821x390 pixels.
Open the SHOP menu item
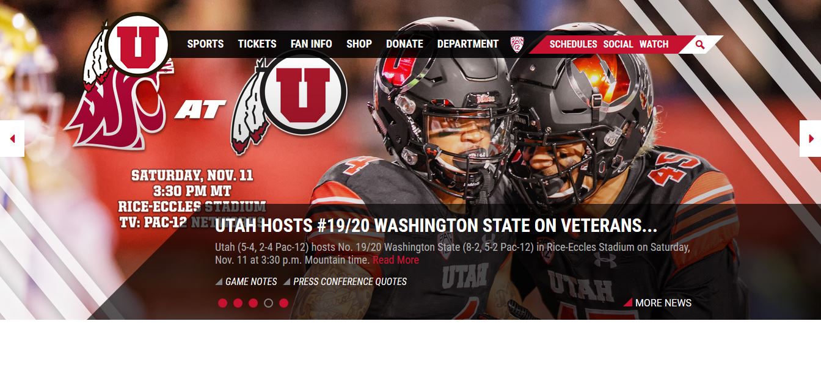point(359,44)
